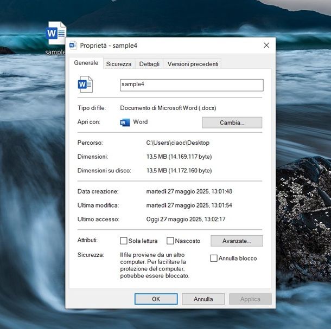Click the Word app icon next to Apri con
This screenshot has height=329, width=331.
125,122
